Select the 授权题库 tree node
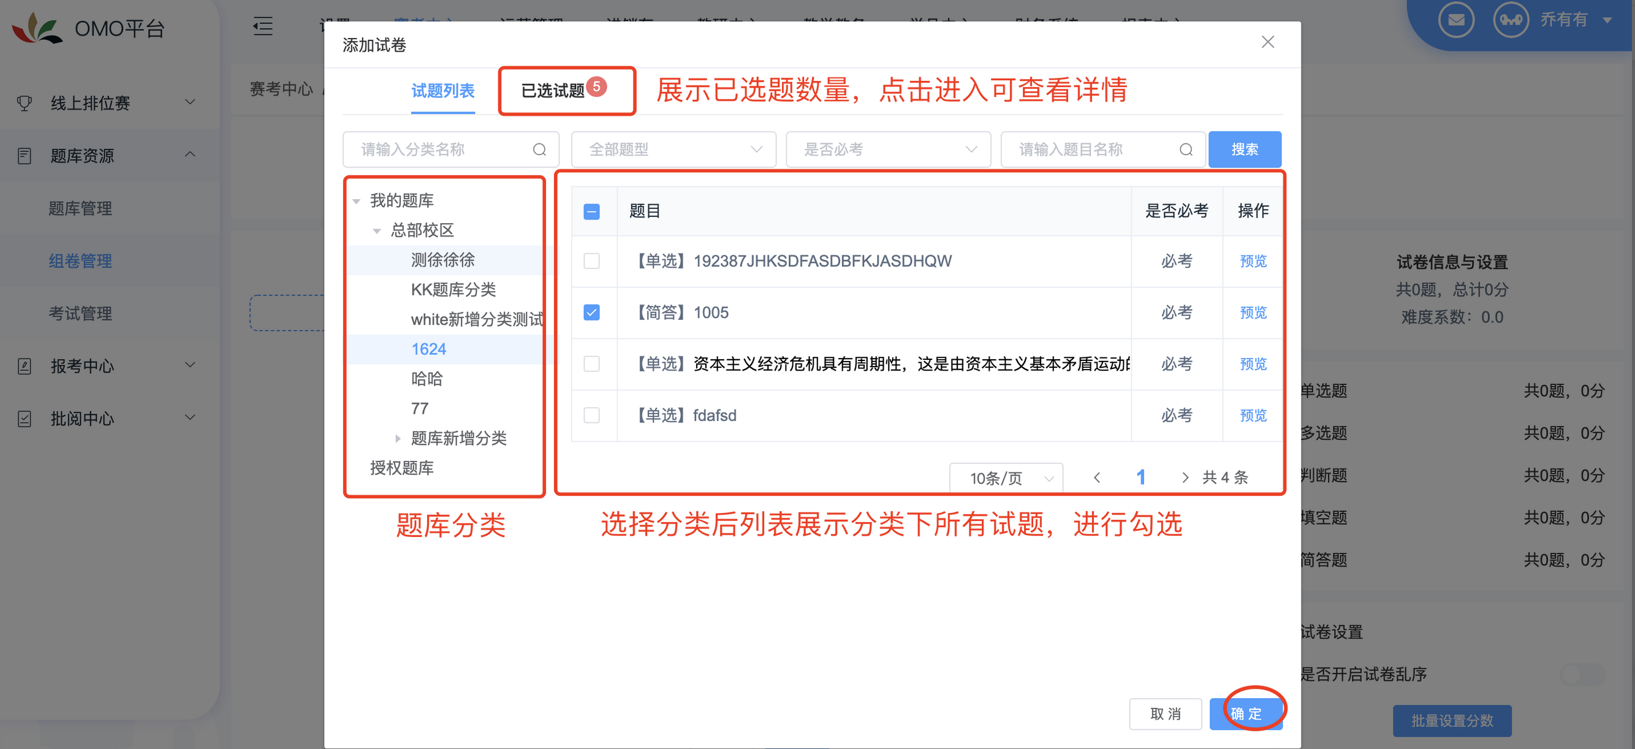The image size is (1635, 749). 402,468
